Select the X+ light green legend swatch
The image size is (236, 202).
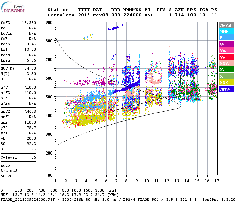pos(227,76)
